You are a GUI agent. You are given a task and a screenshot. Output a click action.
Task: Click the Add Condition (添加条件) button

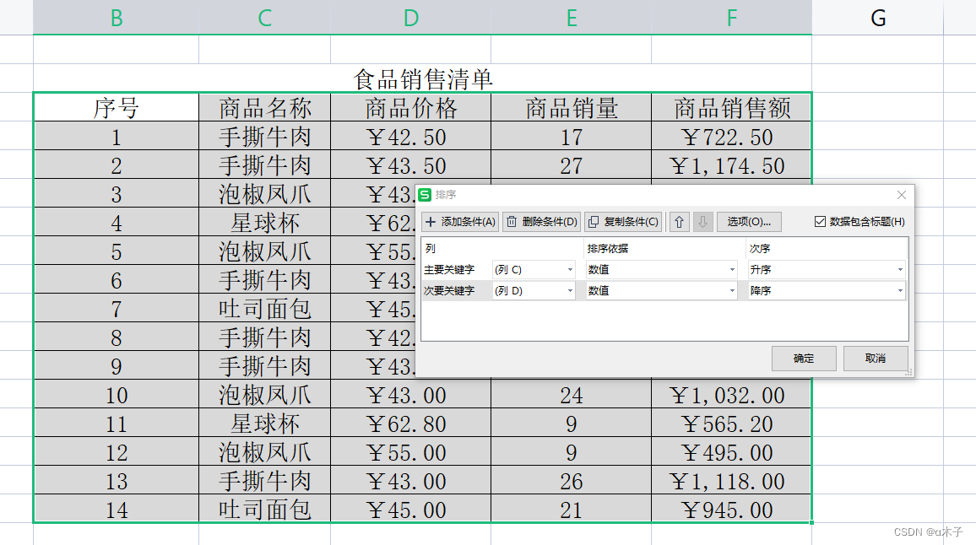click(x=460, y=222)
